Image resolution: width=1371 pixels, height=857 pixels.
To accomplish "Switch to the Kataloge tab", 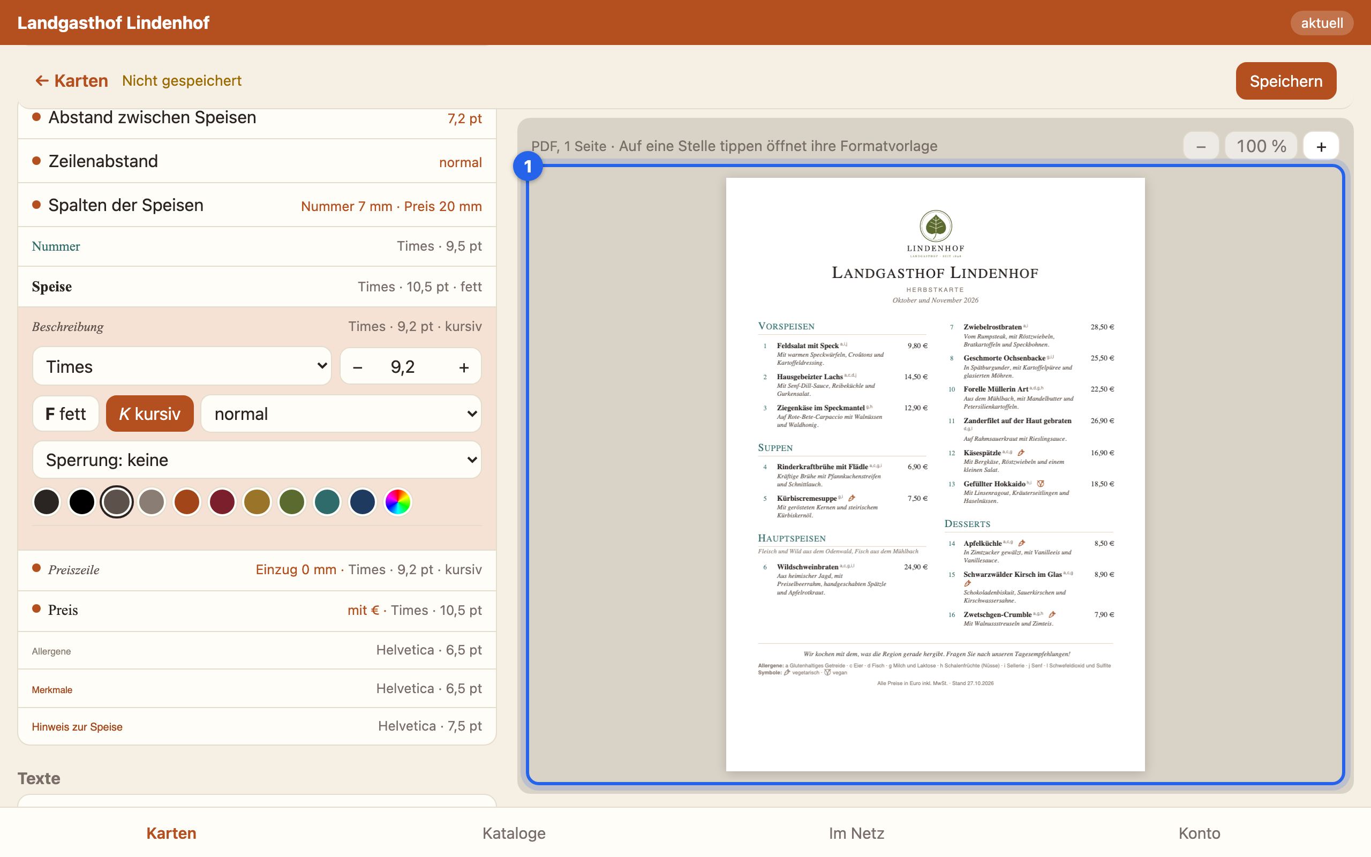I will click(x=514, y=832).
